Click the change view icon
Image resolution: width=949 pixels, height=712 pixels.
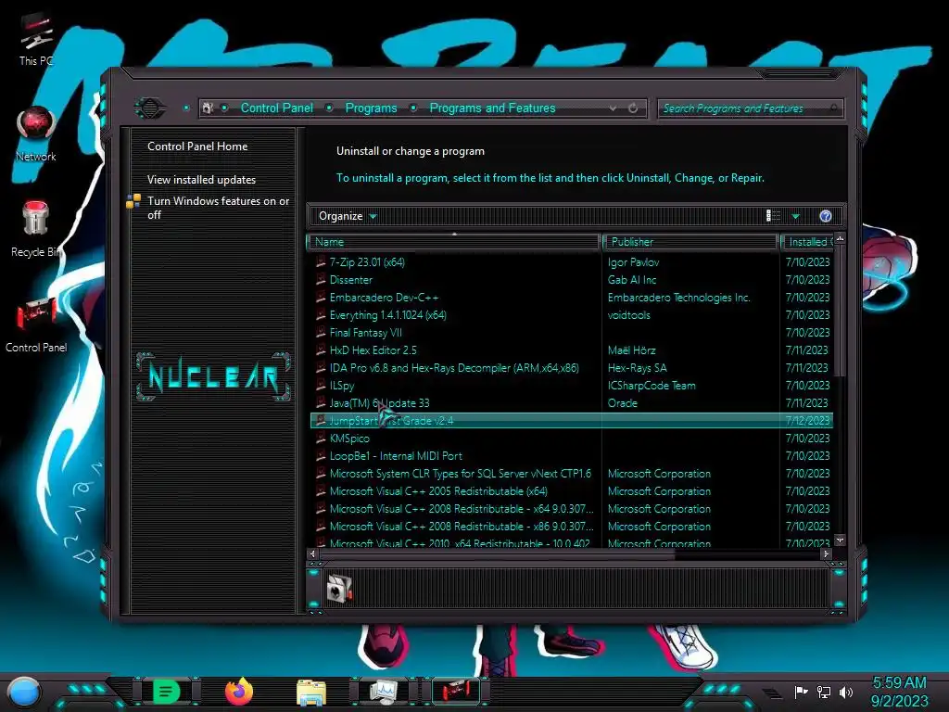pos(774,216)
